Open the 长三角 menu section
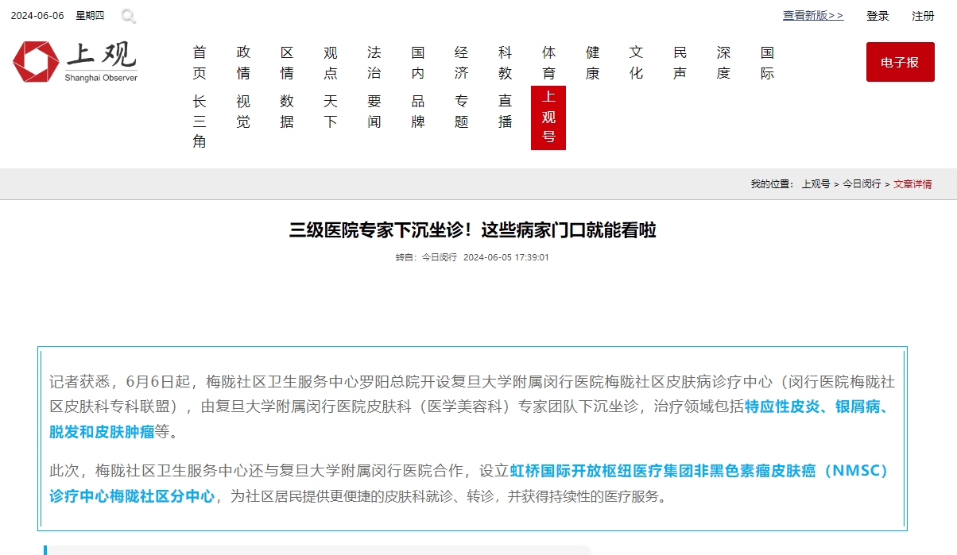Screen dimensions: 957x555 point(200,121)
